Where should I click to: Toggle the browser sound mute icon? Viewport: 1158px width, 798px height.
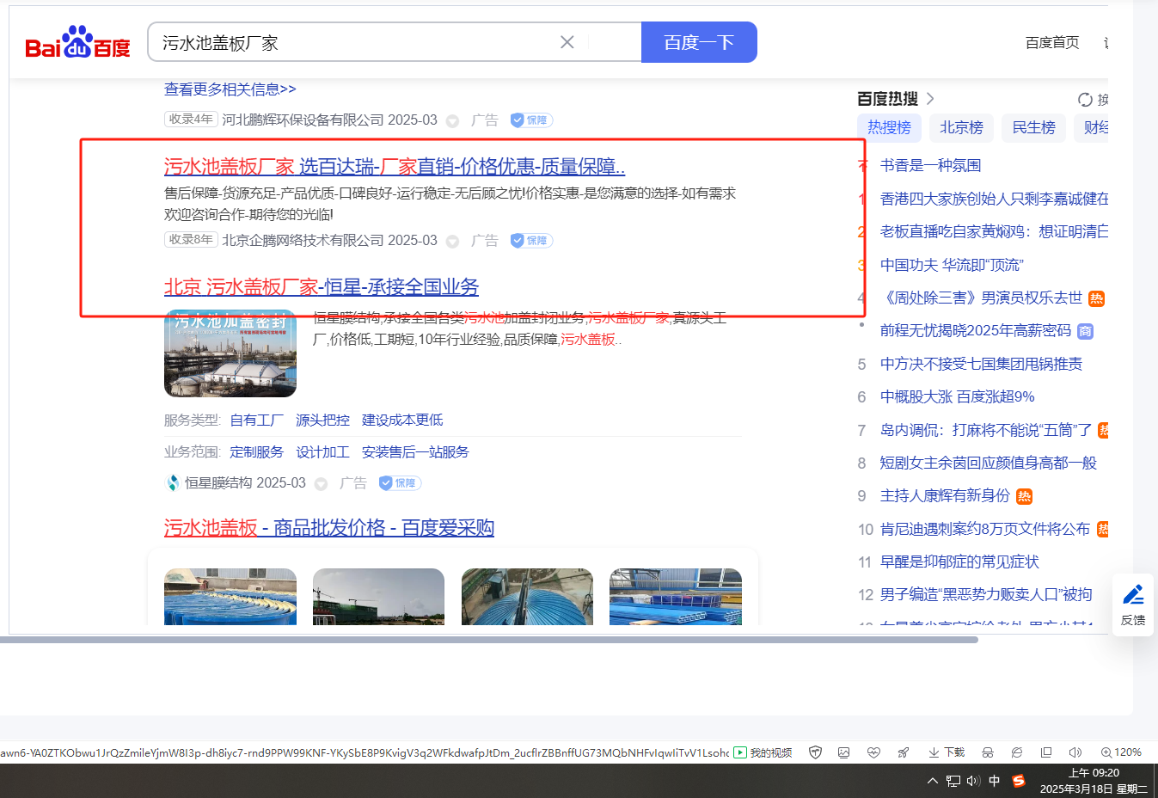[1075, 752]
